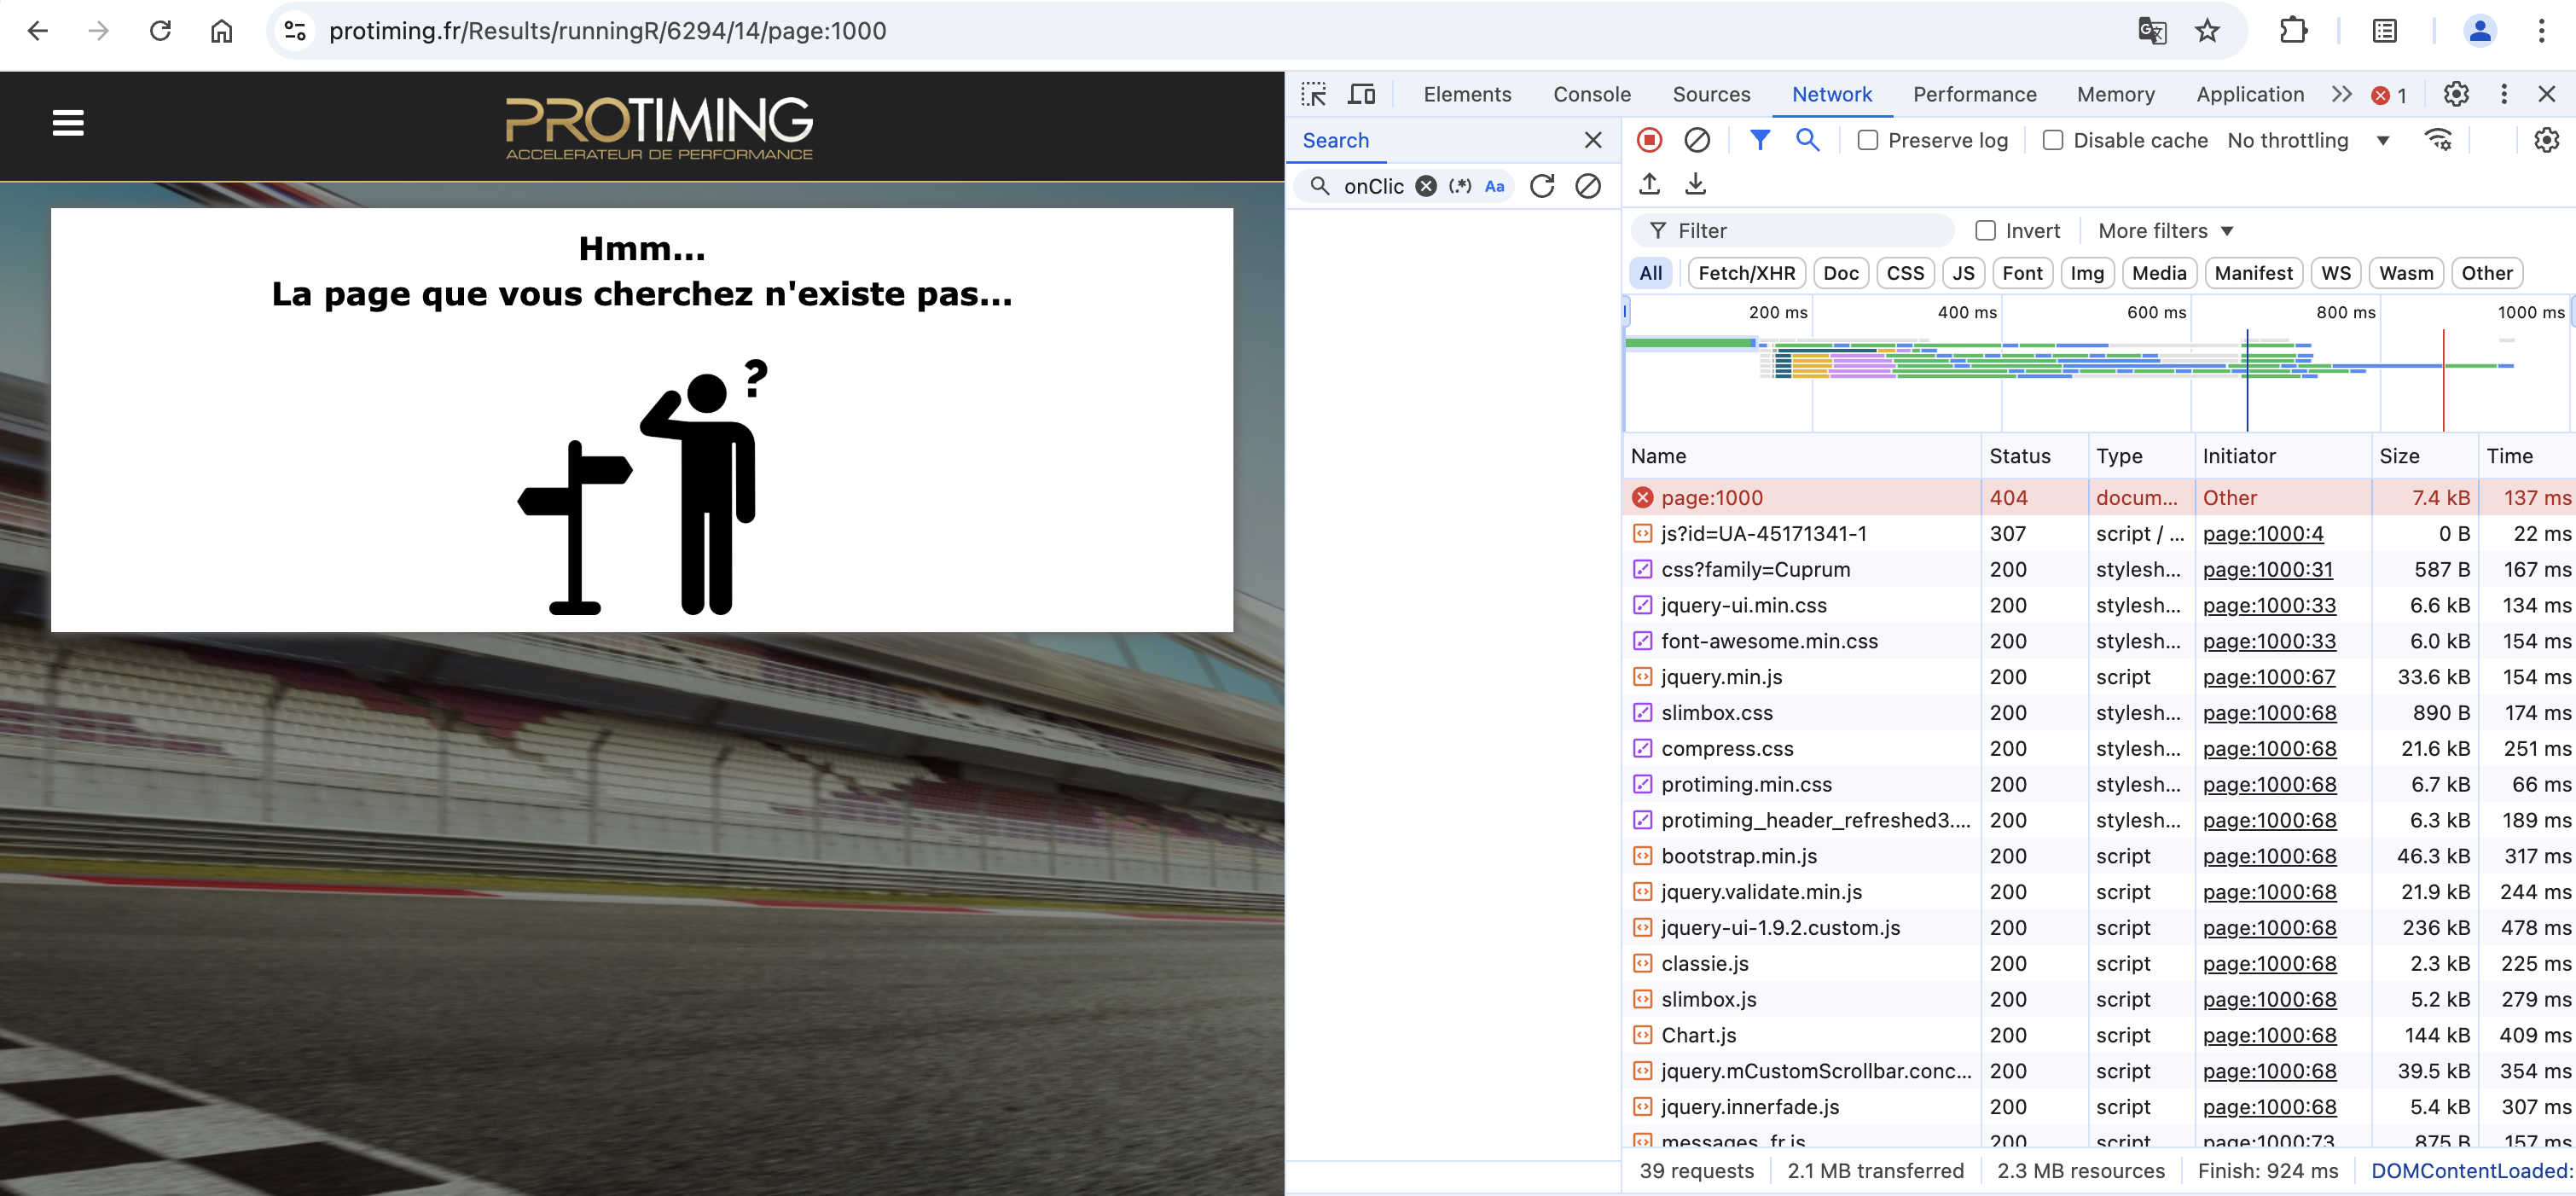Click the browser forward arrow
This screenshot has height=1196, width=2576.
point(98,31)
